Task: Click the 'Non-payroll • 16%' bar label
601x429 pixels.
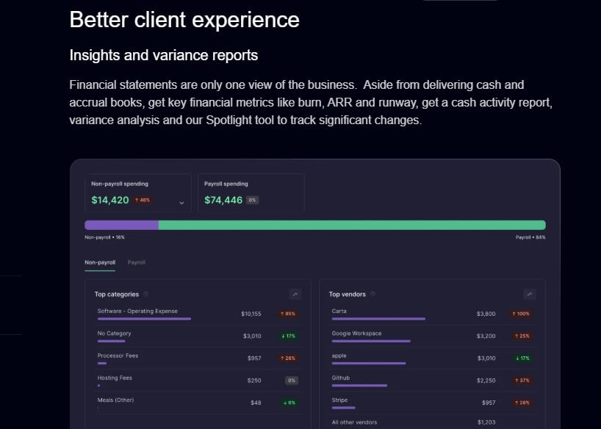Action: coord(104,237)
